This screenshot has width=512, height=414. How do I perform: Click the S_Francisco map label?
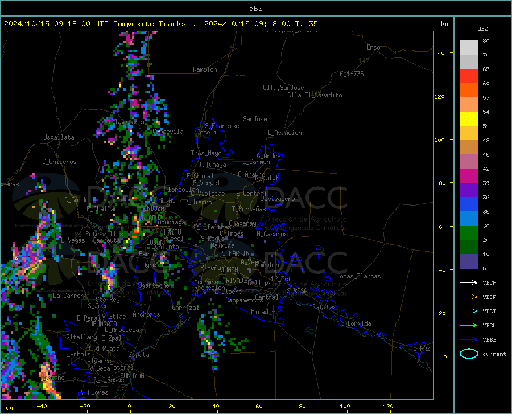tap(224, 126)
